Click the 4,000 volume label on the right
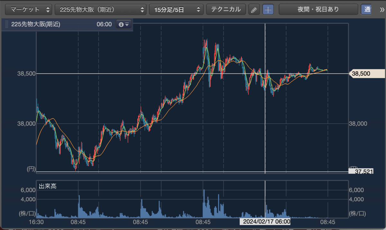 click(357, 199)
